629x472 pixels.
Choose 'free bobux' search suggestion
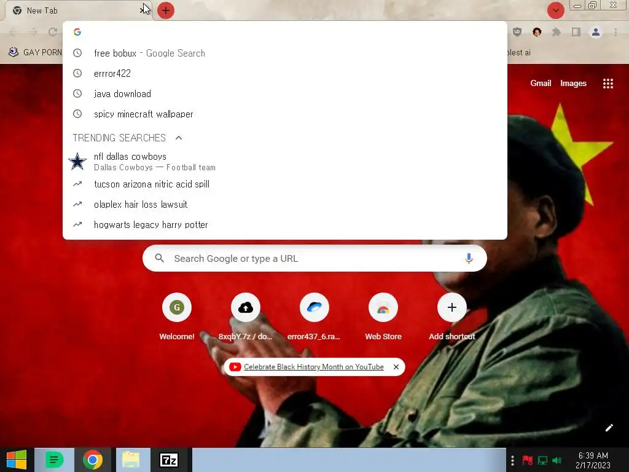(285, 53)
